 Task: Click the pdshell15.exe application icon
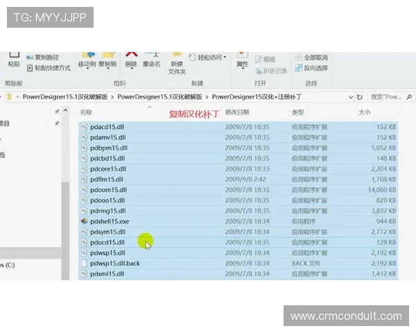84,221
